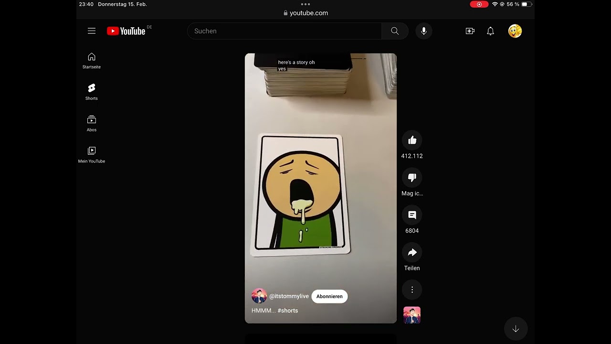
Task: Open the @itstommylive channel link
Action: (289, 296)
